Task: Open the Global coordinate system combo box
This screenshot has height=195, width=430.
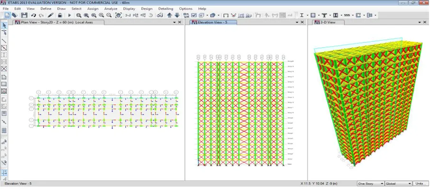Action: (x=399, y=184)
